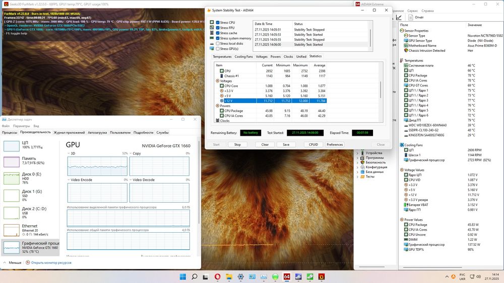Open Settings gear from the taskbar
Image resolution: width=504 pixels, height=283 pixels.
coord(240,276)
